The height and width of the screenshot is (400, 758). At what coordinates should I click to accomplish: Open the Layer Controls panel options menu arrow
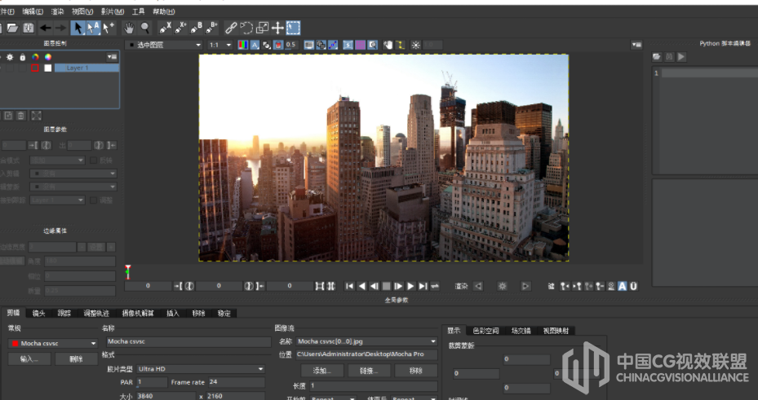pyautogui.click(x=112, y=57)
